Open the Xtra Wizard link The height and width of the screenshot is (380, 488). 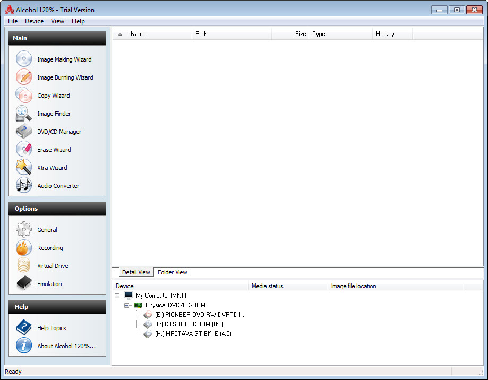tap(52, 168)
